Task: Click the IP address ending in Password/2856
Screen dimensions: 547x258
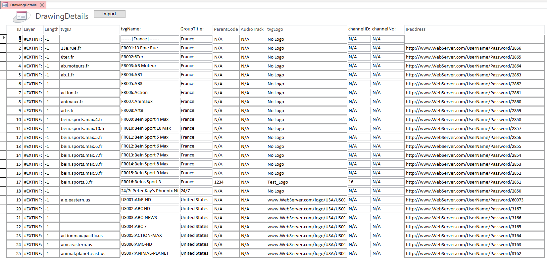Action: click(x=474, y=137)
